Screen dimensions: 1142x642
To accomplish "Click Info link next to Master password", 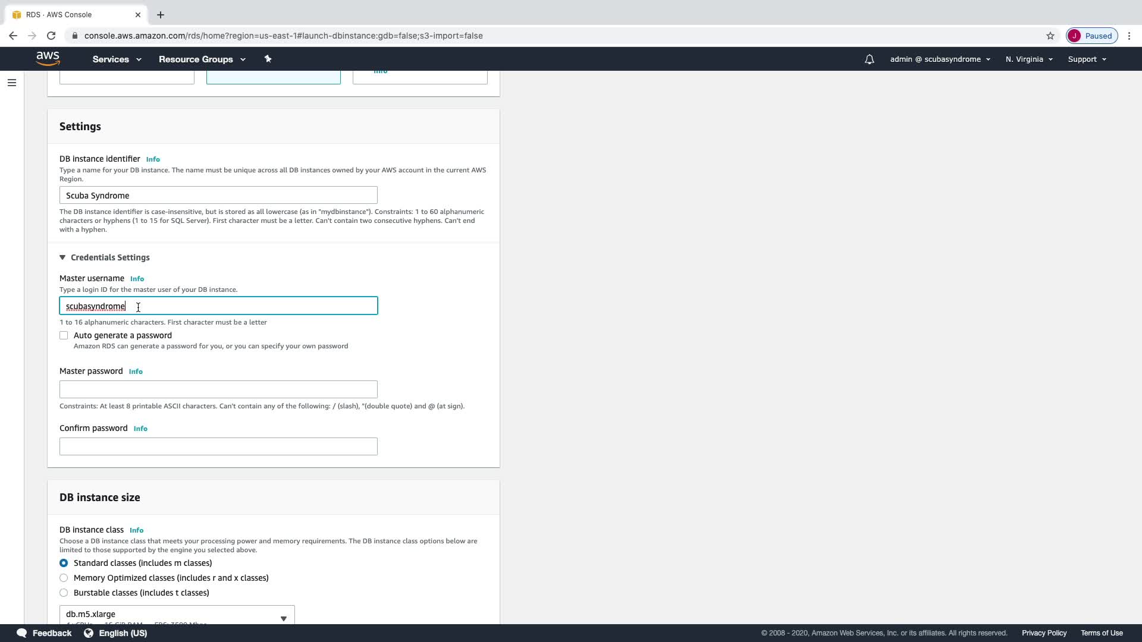I will [136, 372].
